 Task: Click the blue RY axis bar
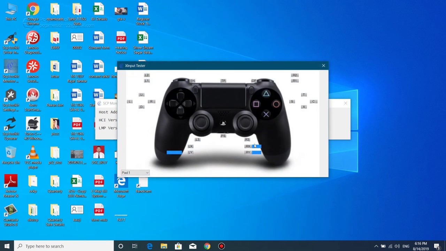tap(256, 152)
